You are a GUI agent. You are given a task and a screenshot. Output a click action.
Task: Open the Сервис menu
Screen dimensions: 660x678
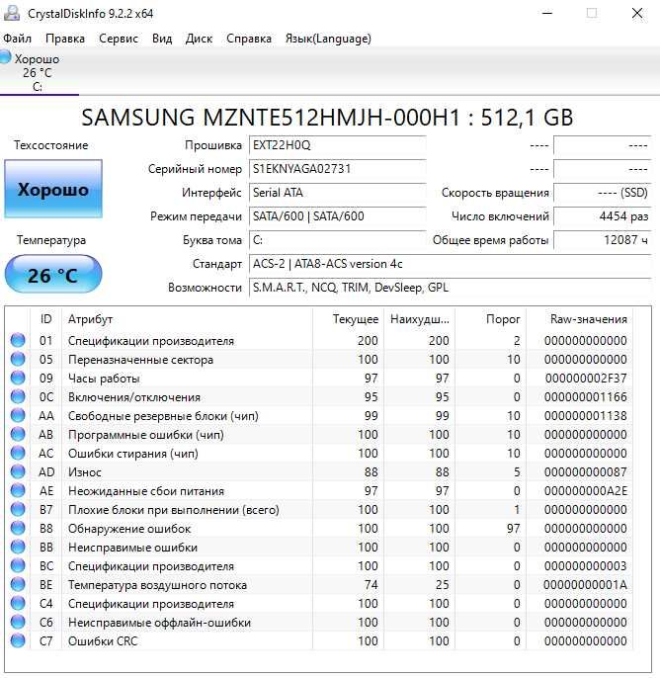point(119,39)
